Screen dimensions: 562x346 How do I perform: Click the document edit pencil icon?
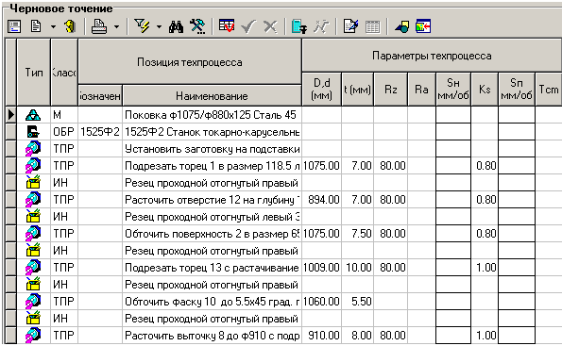tap(350, 26)
